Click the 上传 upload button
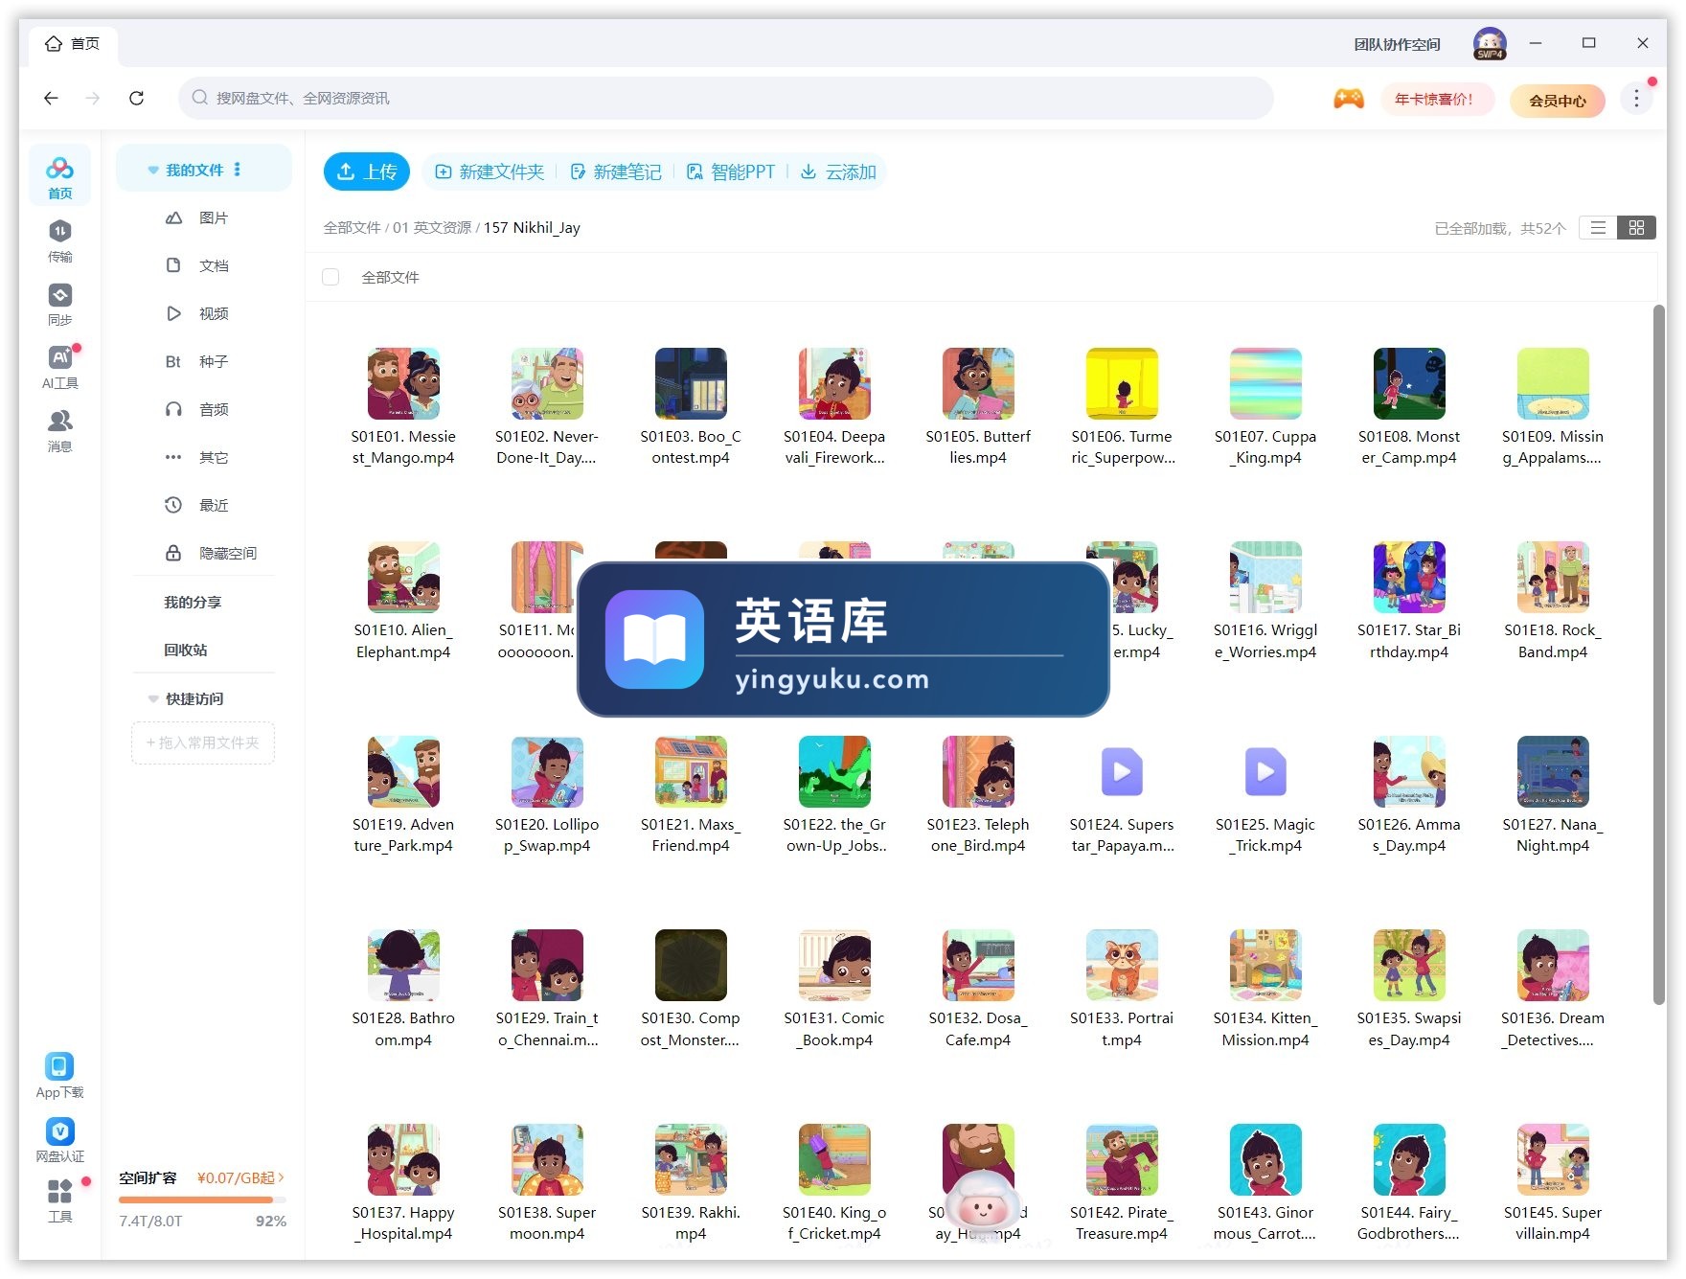Screen dimensions: 1686x1279 pos(367,171)
